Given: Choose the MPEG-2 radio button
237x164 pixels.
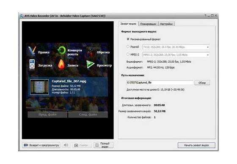Looking at the screenshot, I should click(x=128, y=54).
